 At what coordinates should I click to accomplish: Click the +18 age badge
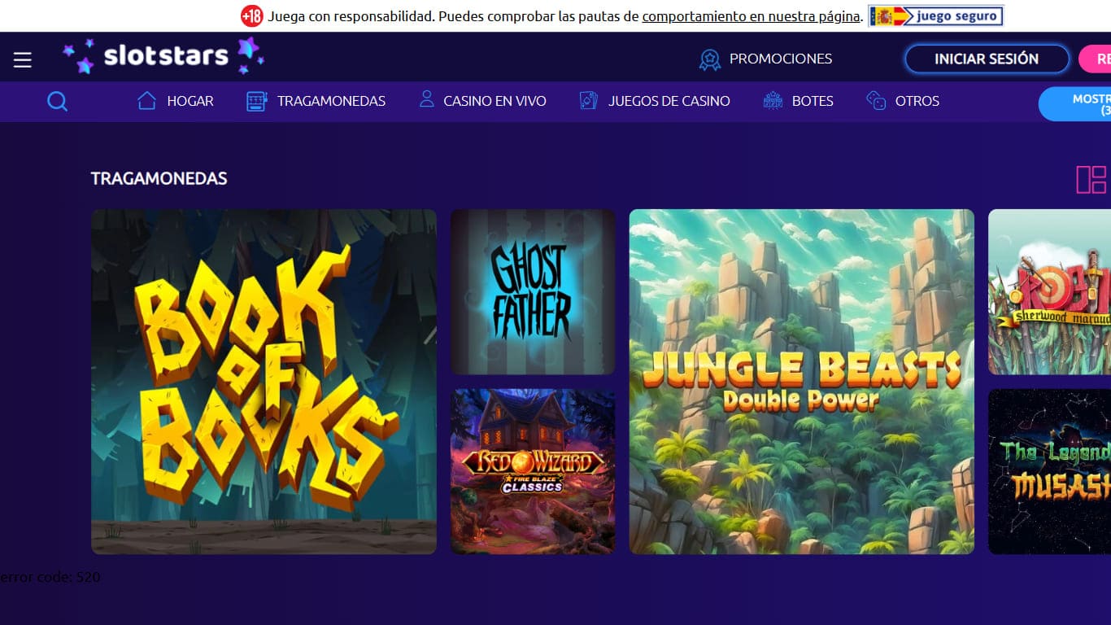pyautogui.click(x=252, y=16)
